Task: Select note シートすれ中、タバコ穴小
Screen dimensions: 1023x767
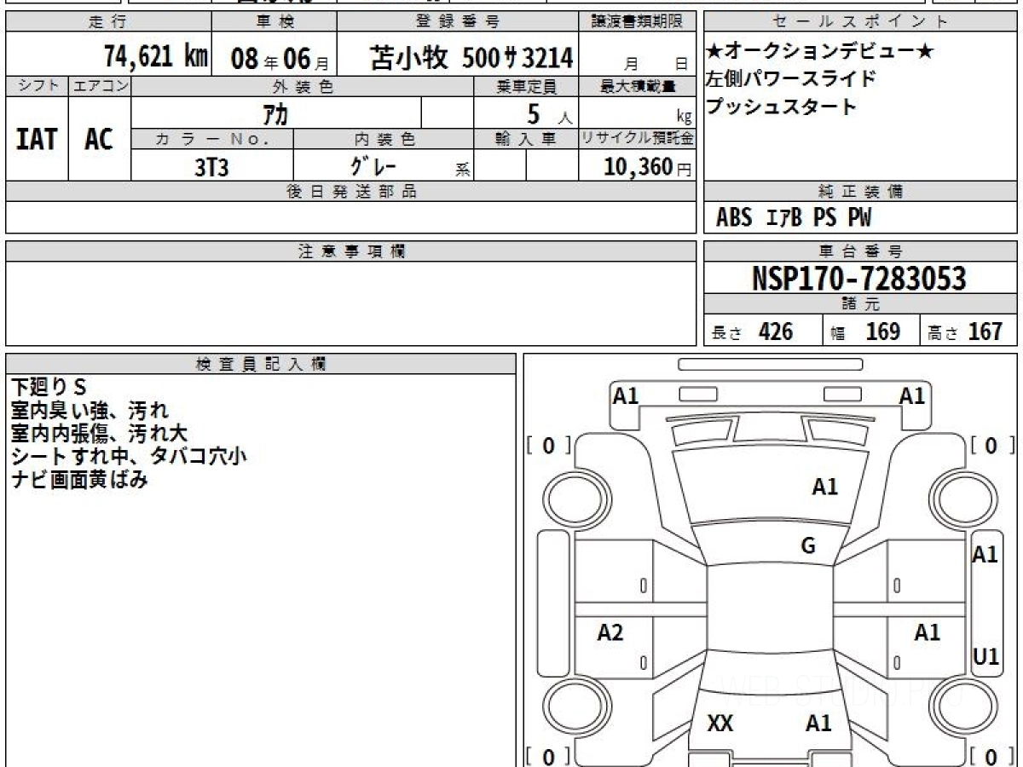Action: pyautogui.click(x=130, y=456)
